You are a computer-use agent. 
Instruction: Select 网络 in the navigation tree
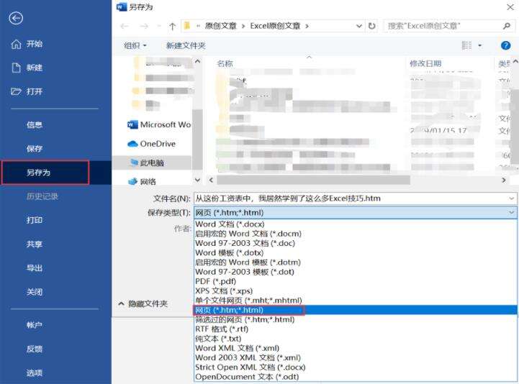(142, 181)
